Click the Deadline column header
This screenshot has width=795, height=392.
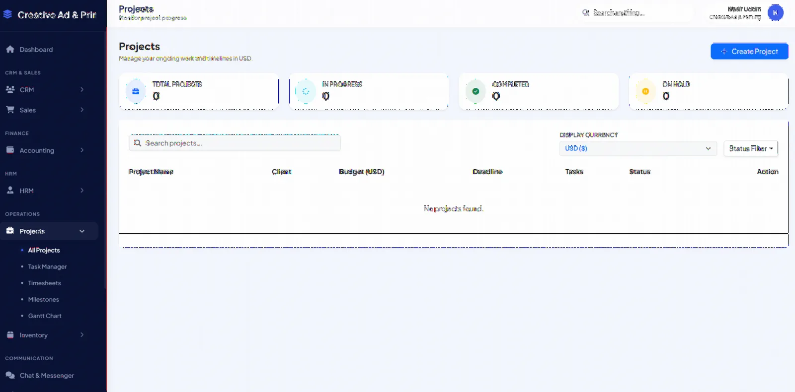pyautogui.click(x=487, y=172)
